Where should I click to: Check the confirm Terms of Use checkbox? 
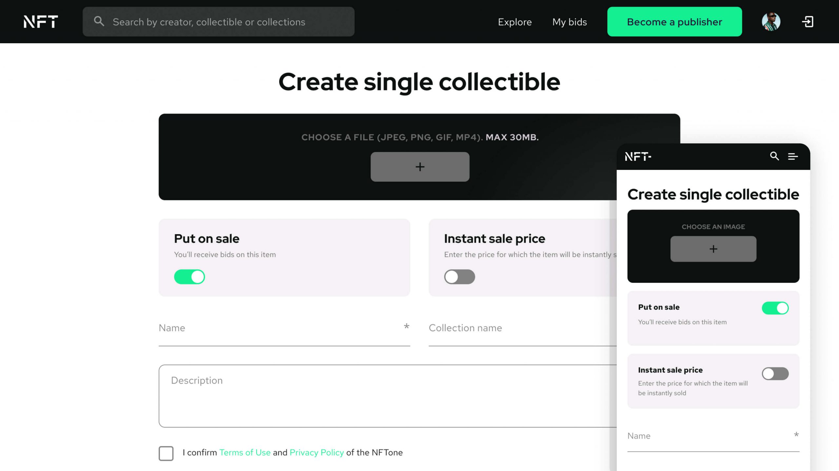[166, 453]
